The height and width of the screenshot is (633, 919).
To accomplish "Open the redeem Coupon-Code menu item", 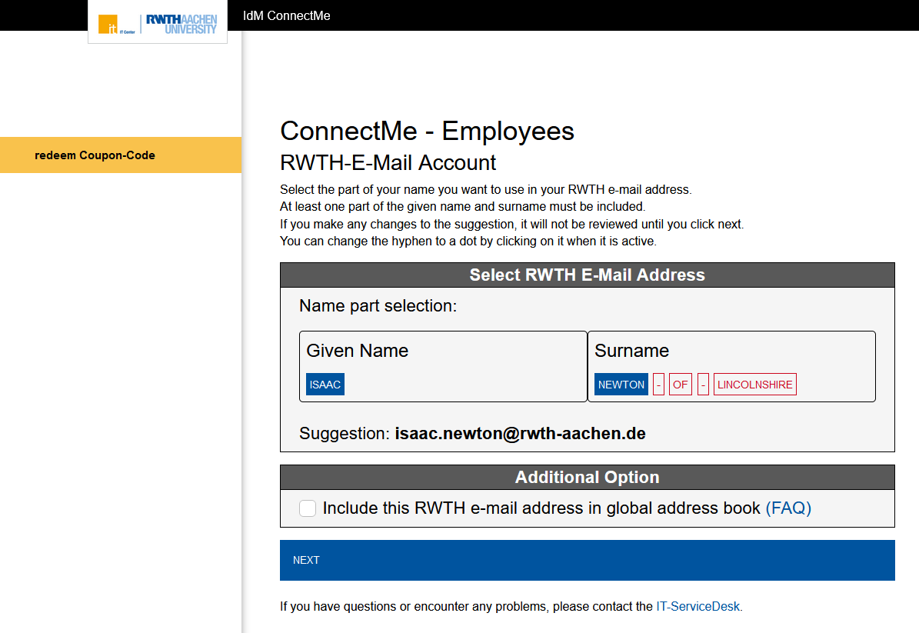I will click(95, 155).
